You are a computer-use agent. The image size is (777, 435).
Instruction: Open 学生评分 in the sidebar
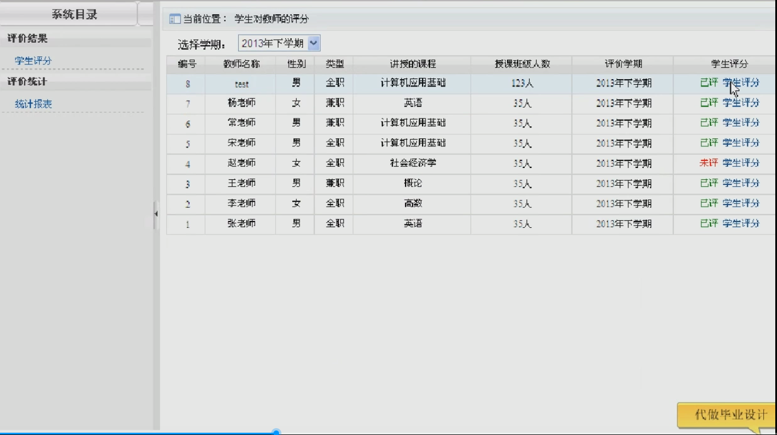pos(33,61)
